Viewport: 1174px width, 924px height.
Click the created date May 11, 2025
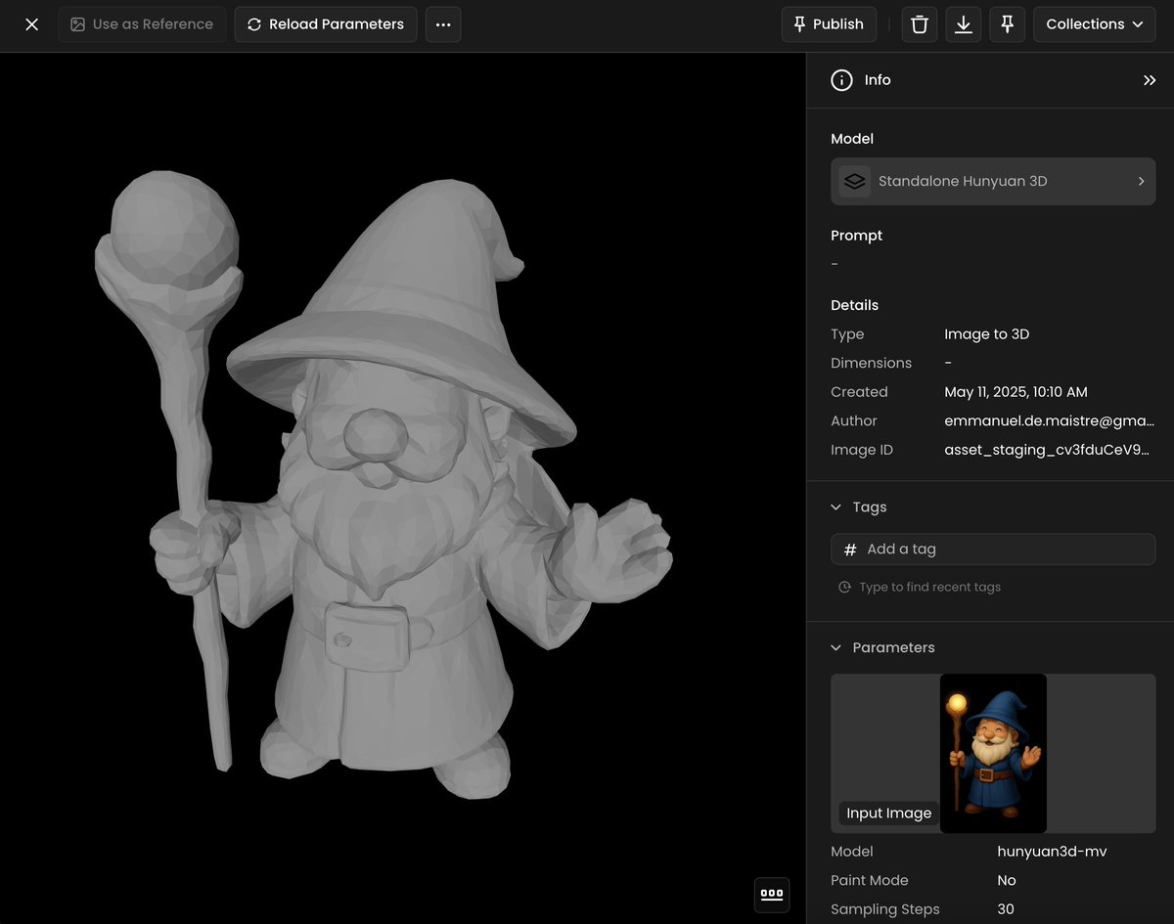(x=1016, y=391)
